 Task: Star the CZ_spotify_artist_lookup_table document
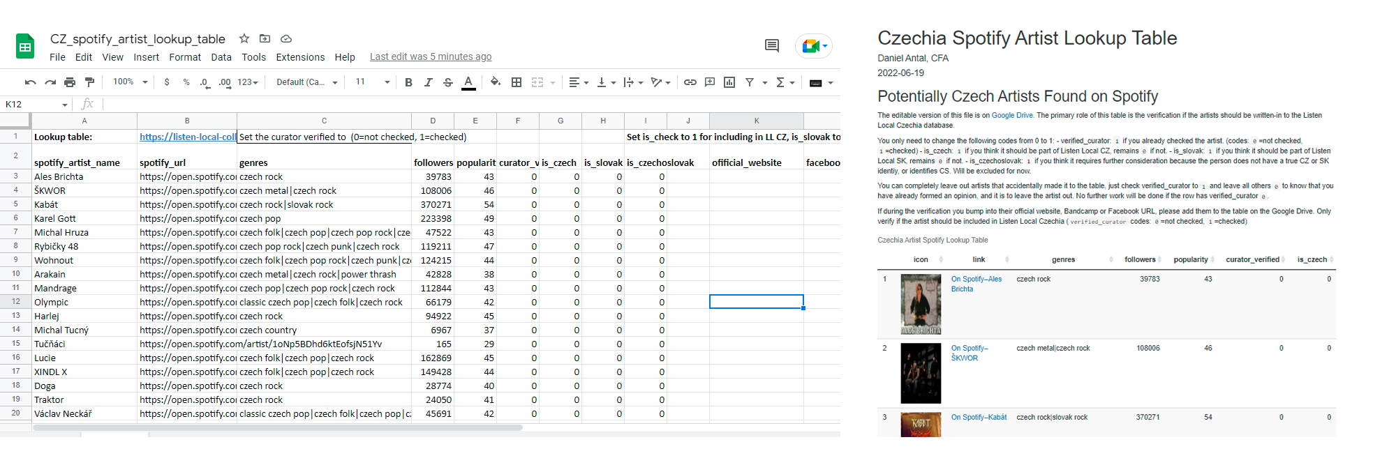coord(244,39)
